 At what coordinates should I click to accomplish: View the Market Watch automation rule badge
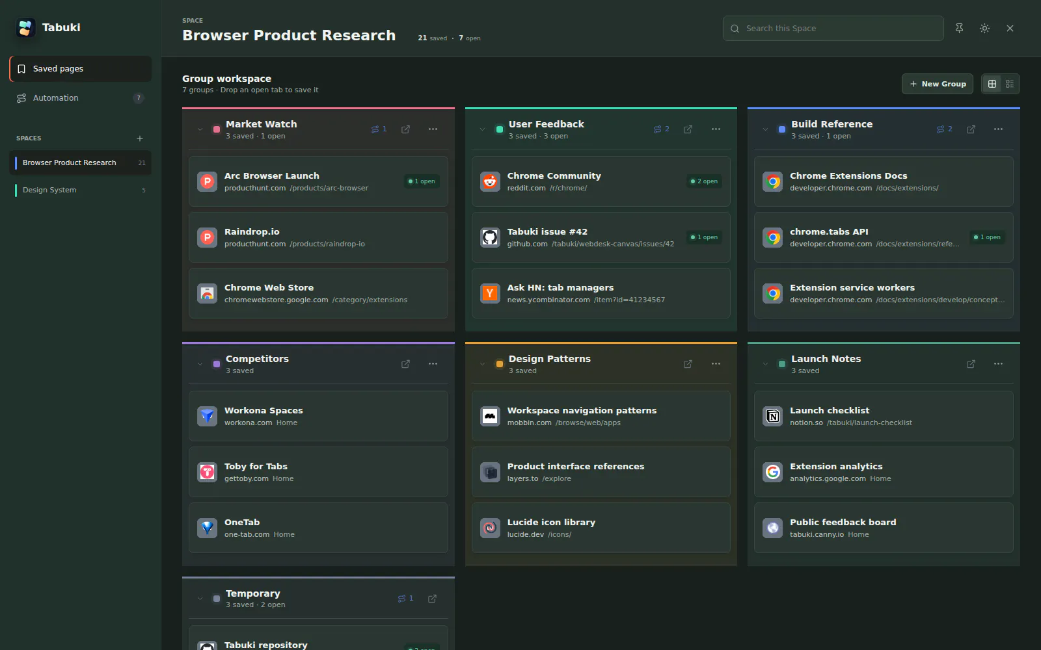(x=379, y=129)
